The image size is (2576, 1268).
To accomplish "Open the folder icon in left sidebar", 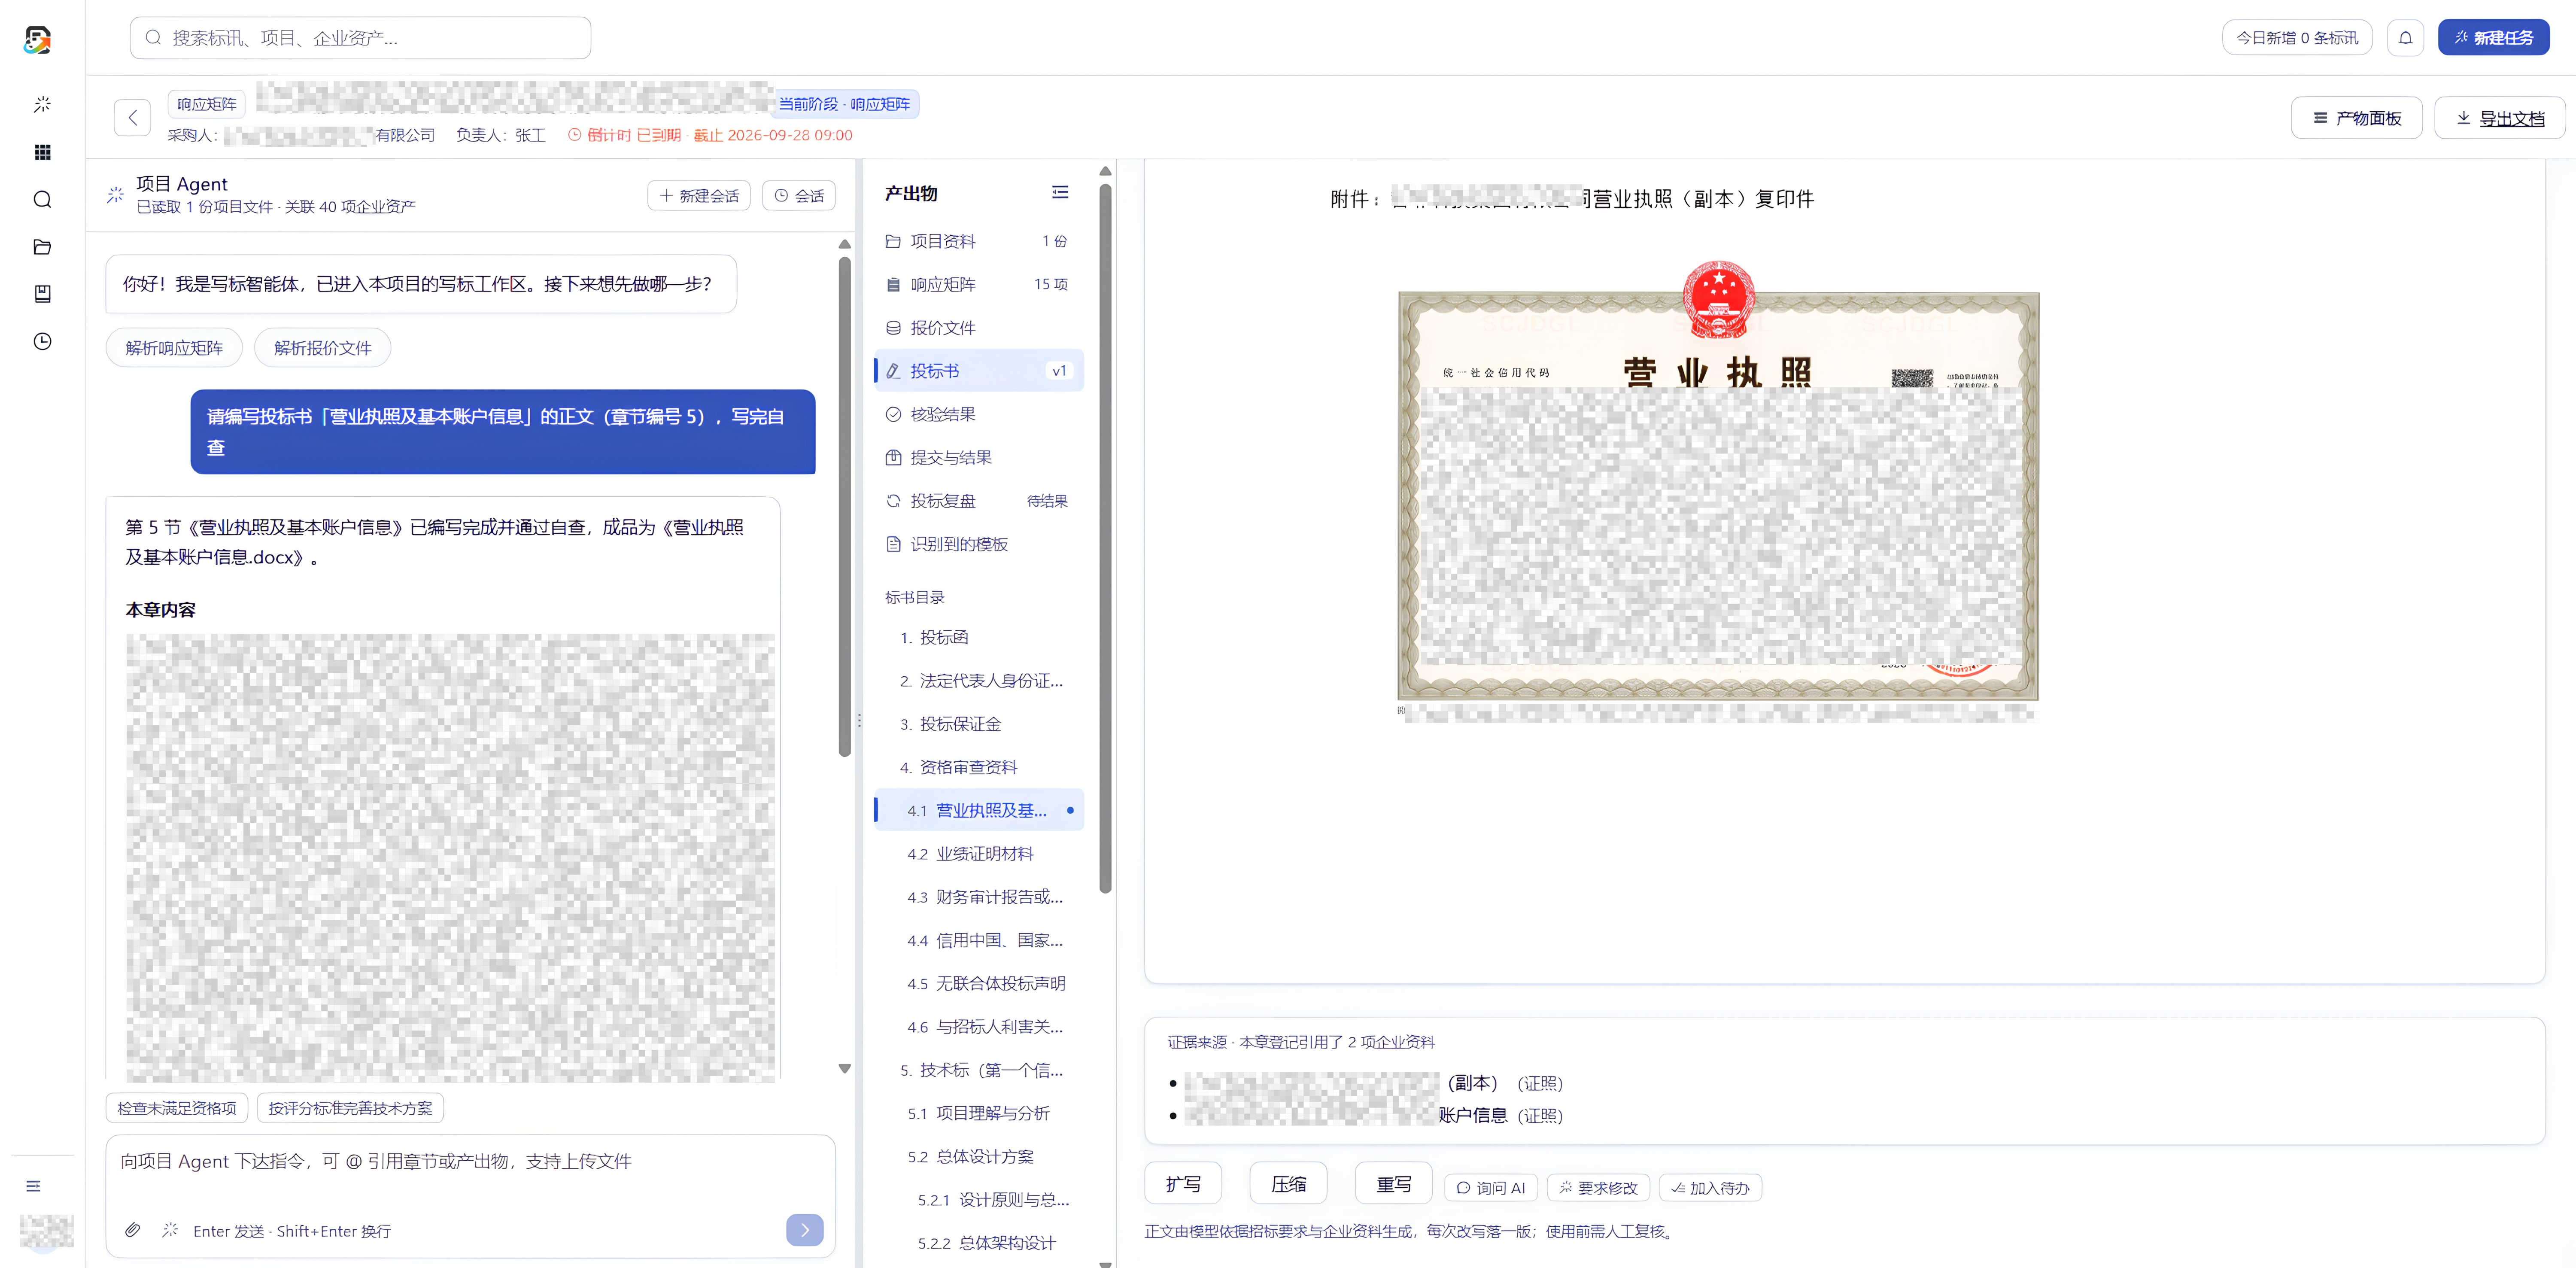I will 42,247.
